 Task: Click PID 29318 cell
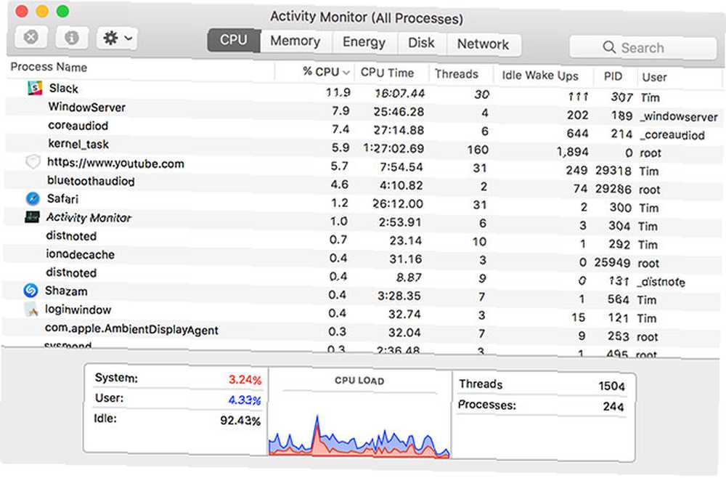coord(613,171)
